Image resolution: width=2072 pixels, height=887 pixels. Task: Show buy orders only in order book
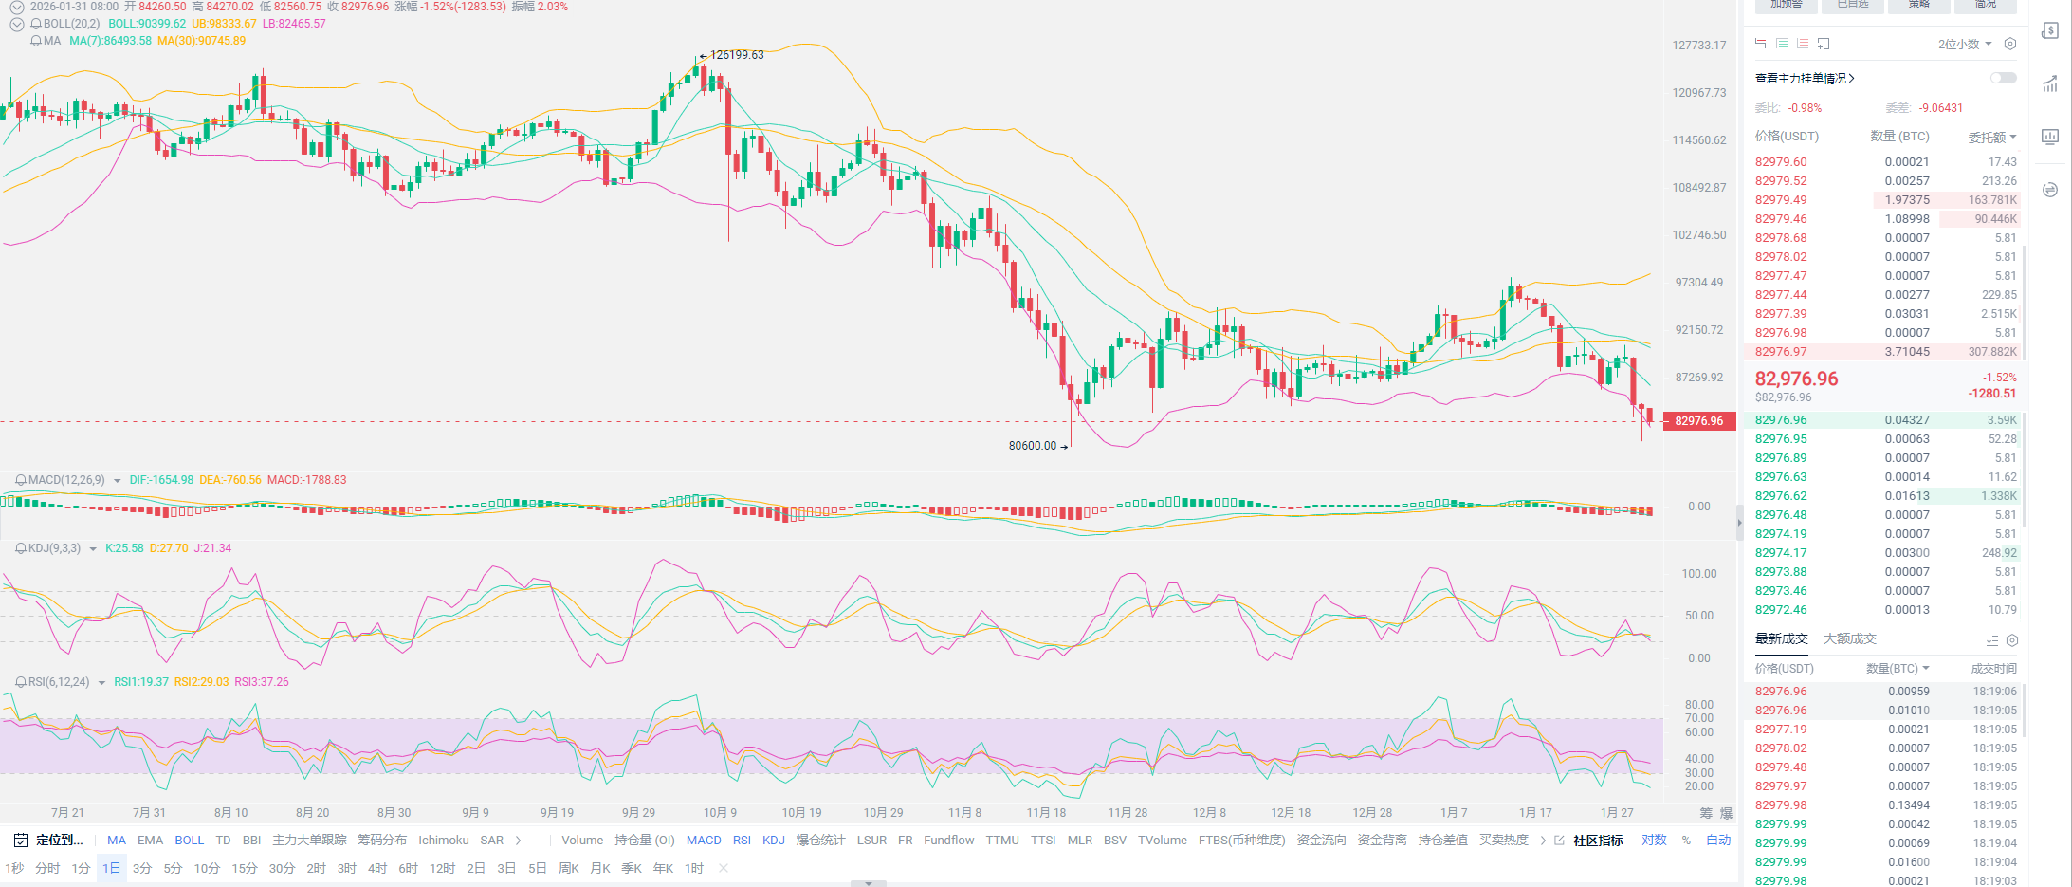(x=1782, y=44)
